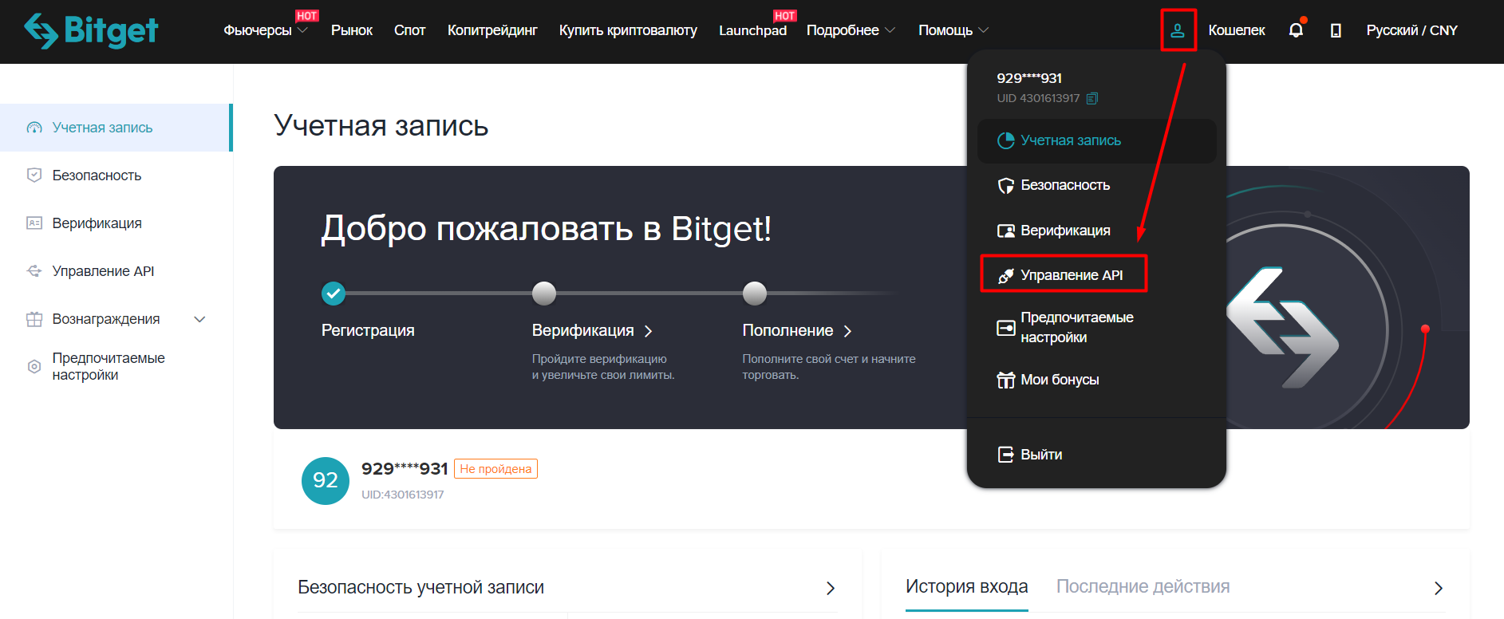Open Безопасность учетной записи arrow
1504x619 pixels.
831,588
